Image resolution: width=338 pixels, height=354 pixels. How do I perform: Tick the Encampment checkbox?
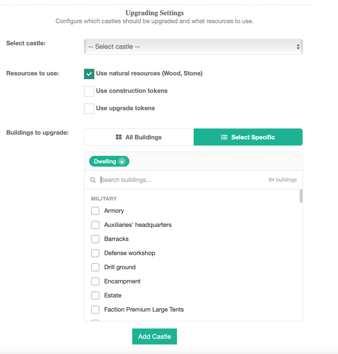click(x=95, y=282)
